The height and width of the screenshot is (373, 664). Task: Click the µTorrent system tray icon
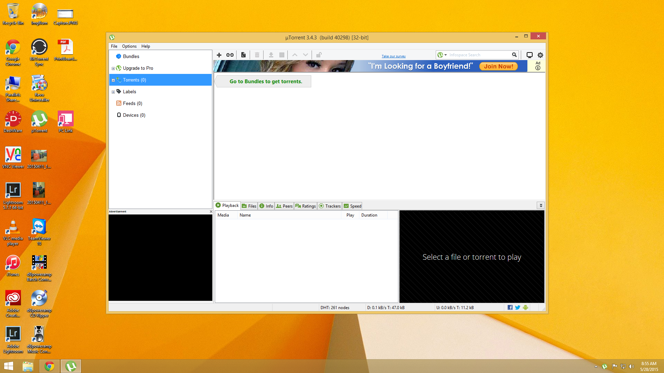tap(605, 366)
